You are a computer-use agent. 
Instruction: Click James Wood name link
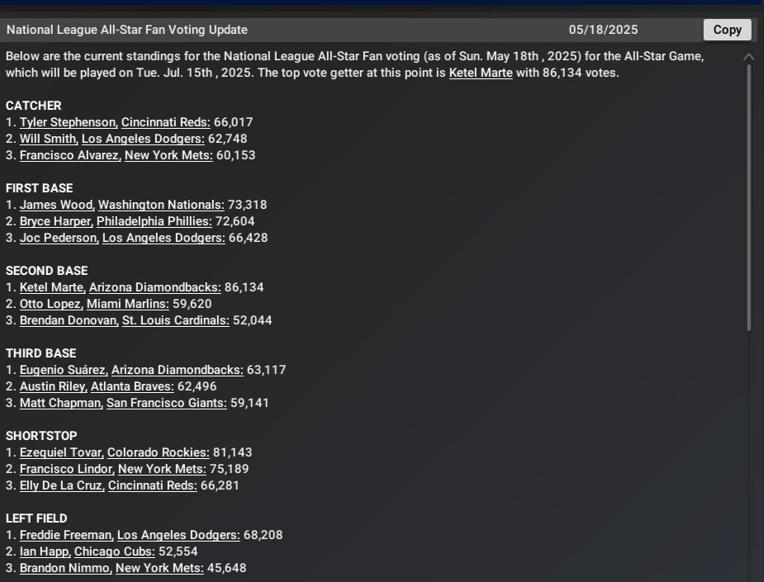tap(57, 205)
